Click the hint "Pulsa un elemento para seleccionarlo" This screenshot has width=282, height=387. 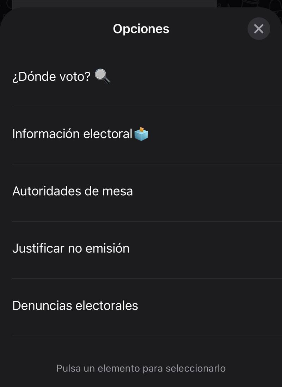(141, 368)
